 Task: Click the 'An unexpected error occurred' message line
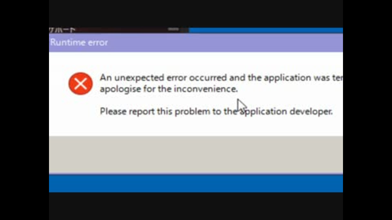221,78
